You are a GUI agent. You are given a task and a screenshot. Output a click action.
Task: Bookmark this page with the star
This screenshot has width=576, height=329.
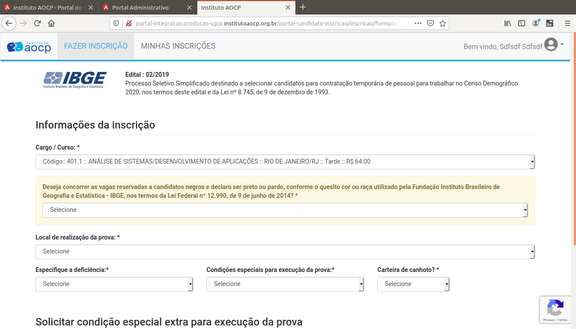click(x=443, y=23)
